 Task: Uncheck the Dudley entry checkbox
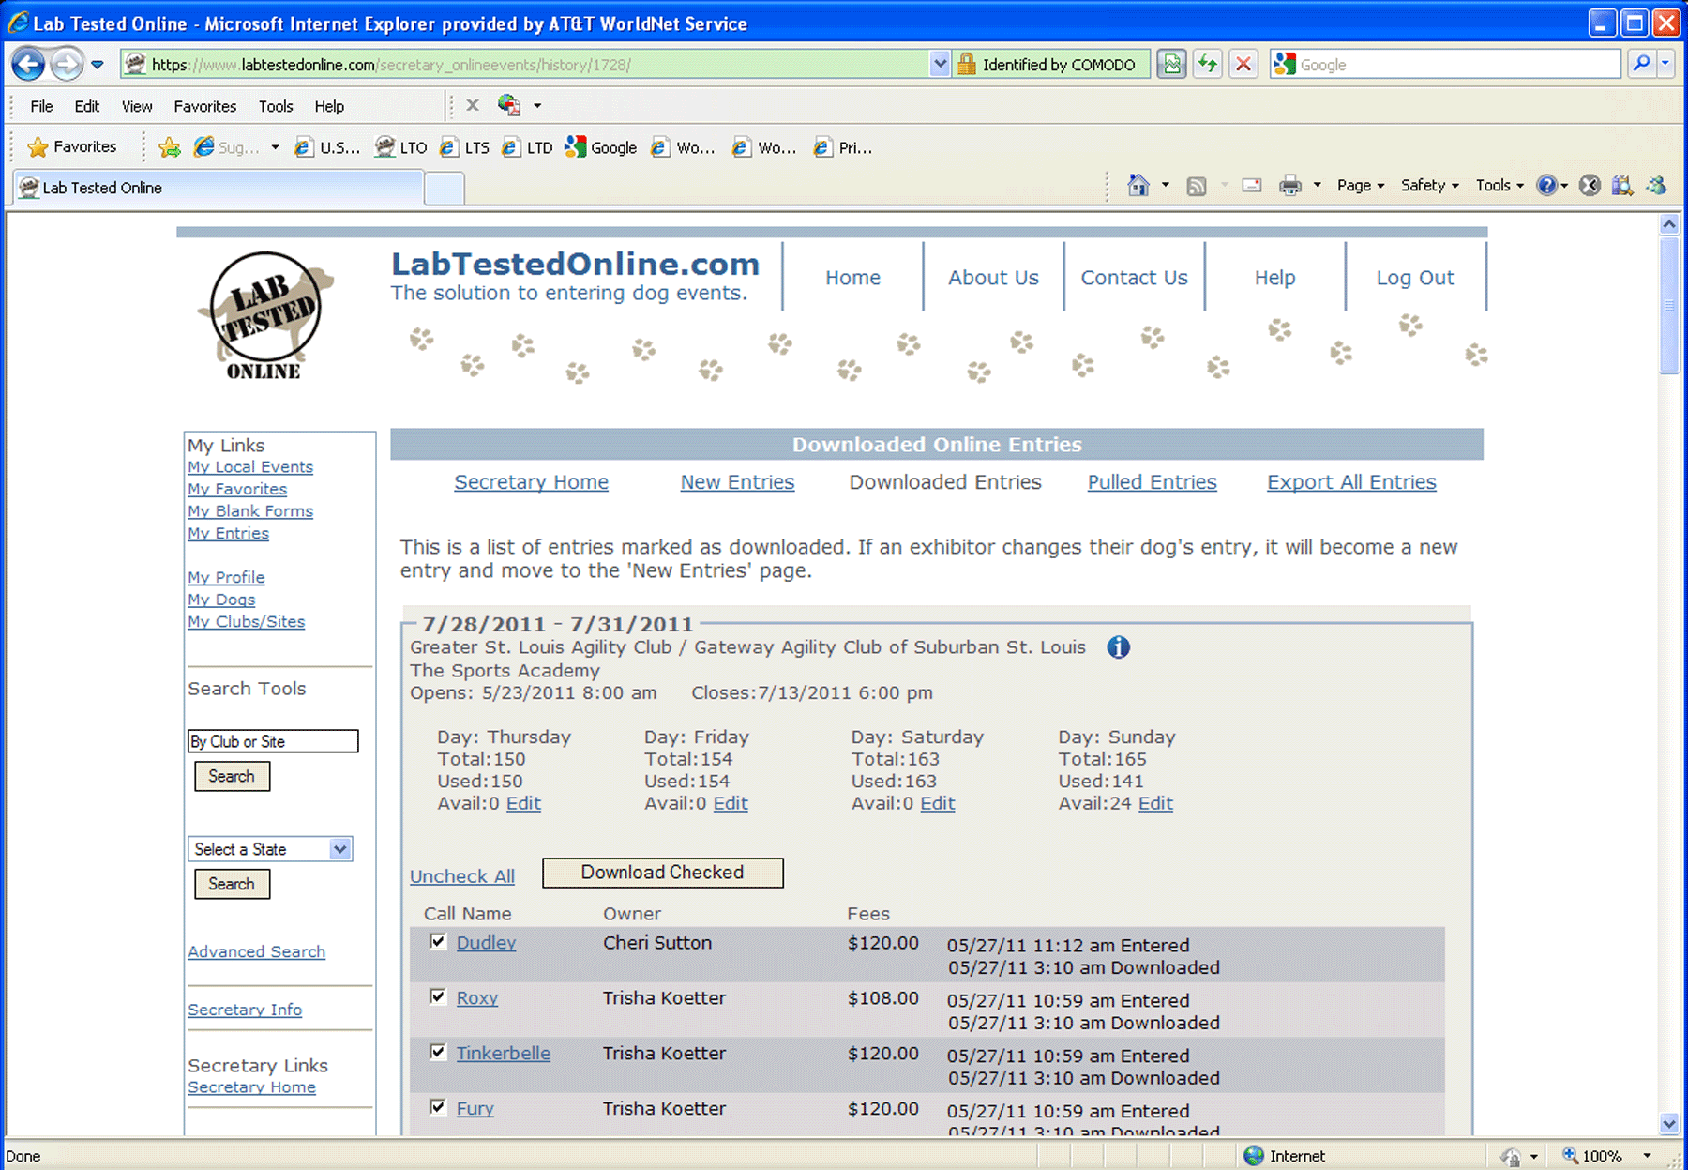tap(438, 941)
